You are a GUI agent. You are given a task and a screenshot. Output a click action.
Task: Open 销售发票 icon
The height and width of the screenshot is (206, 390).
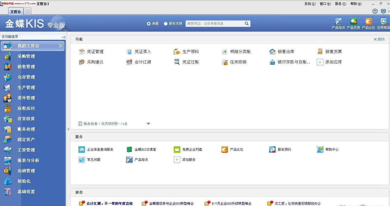320,51
